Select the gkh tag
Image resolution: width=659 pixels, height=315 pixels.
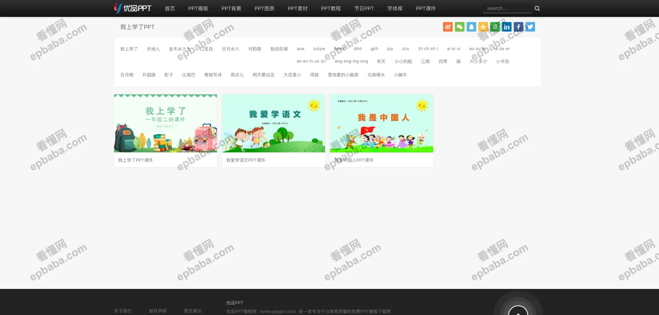point(374,49)
